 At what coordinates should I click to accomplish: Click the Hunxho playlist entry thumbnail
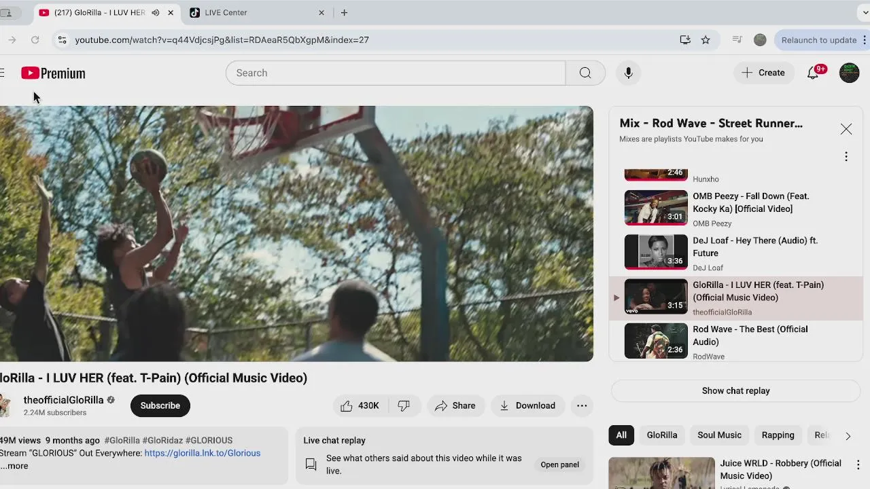656,175
